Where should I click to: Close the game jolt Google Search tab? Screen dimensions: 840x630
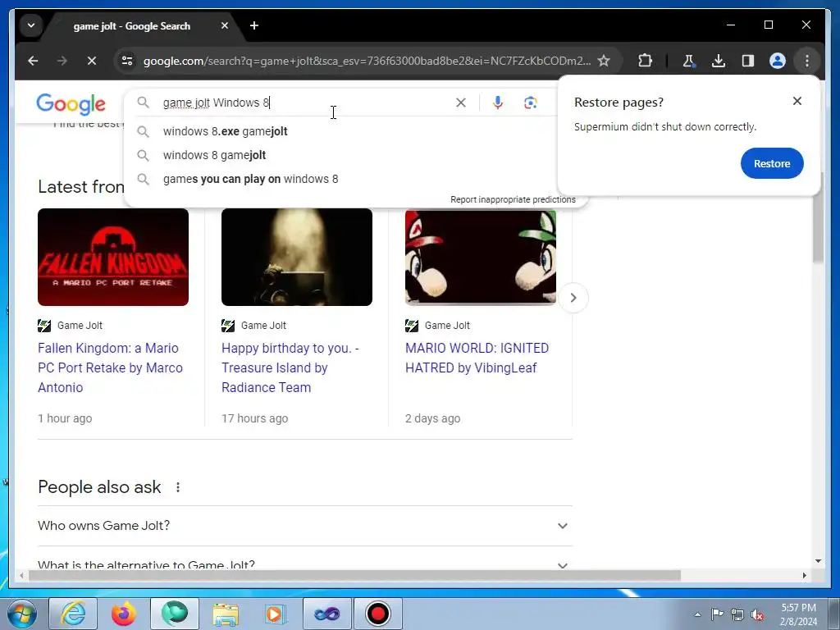(x=225, y=25)
